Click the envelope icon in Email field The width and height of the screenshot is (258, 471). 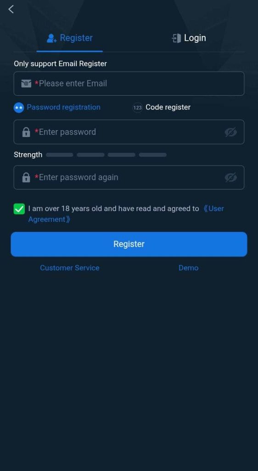coord(26,84)
